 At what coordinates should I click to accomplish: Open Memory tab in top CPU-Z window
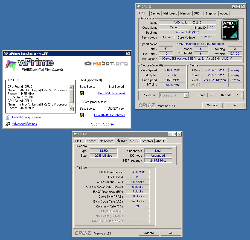tap(185, 13)
